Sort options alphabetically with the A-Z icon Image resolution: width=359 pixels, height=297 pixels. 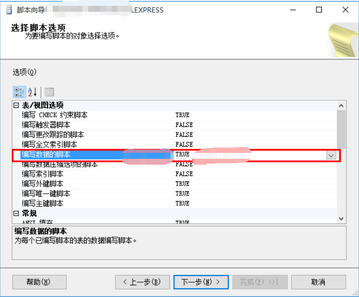point(32,92)
